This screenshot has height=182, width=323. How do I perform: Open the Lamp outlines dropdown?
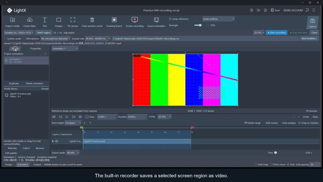219,19
